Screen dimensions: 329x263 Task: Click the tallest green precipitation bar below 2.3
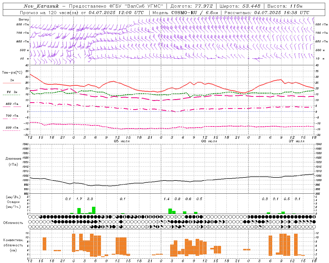point(94,210)
